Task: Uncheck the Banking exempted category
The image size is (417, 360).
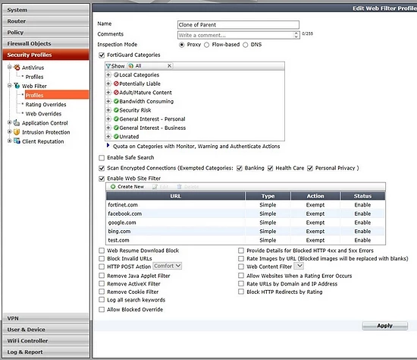Action: point(240,168)
